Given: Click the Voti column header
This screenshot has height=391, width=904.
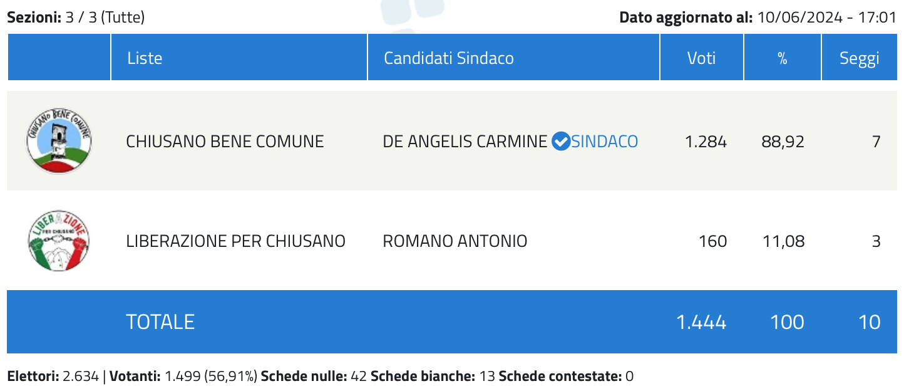Looking at the screenshot, I should (x=702, y=58).
